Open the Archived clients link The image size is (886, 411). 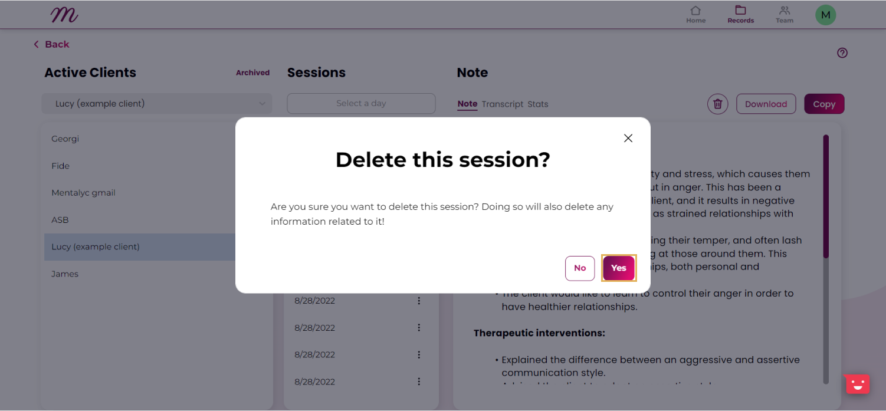coord(252,73)
